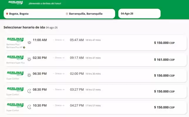Click the Berlinas logo in the 06:30 PM trip

(x=15, y=73)
